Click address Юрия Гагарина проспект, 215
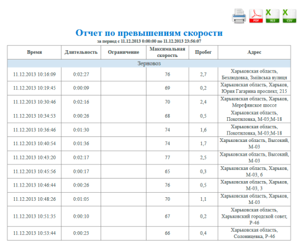 click(255, 91)
